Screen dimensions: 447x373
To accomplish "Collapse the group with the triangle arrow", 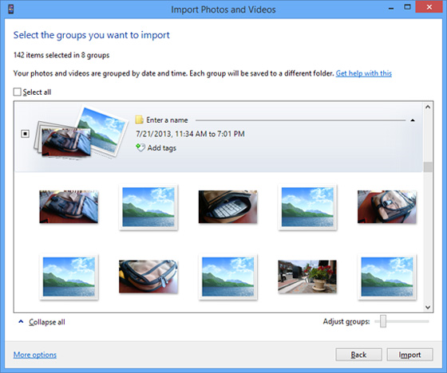I will (413, 120).
